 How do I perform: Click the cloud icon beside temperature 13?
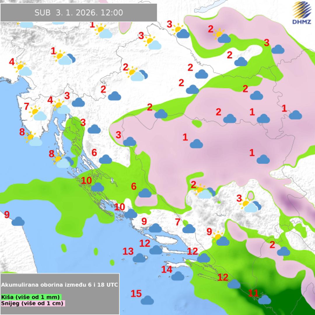tap(139, 258)
